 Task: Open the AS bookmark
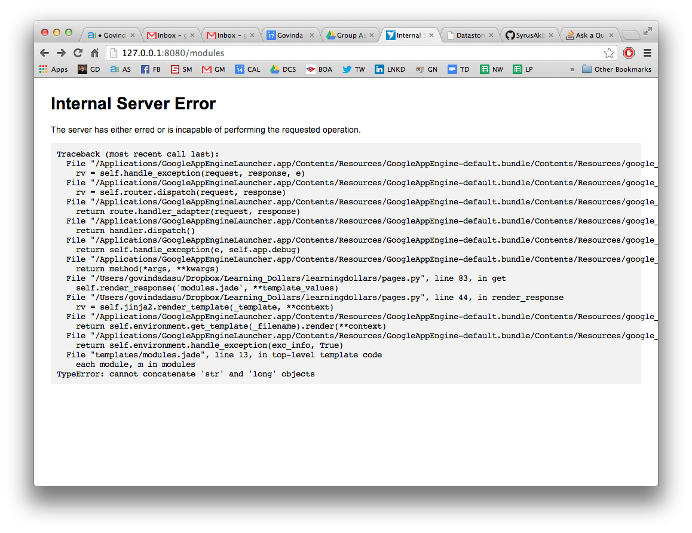[x=121, y=69]
